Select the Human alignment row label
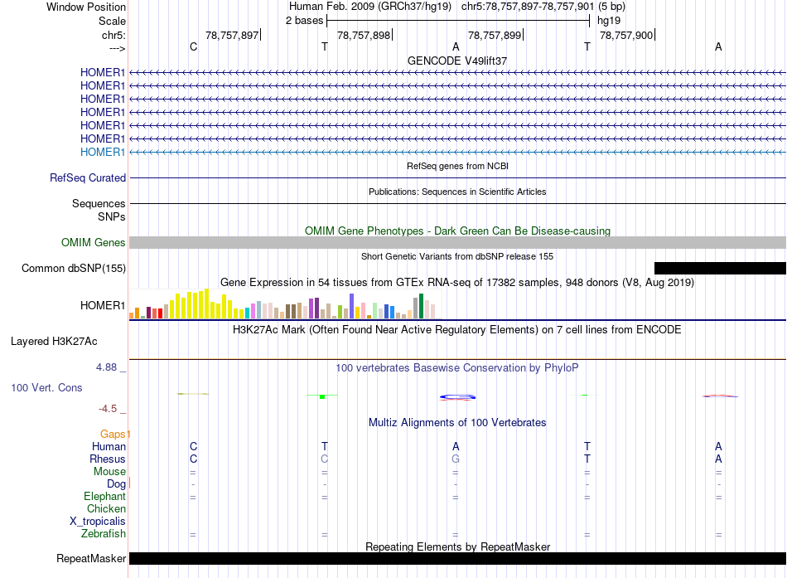 pos(109,446)
